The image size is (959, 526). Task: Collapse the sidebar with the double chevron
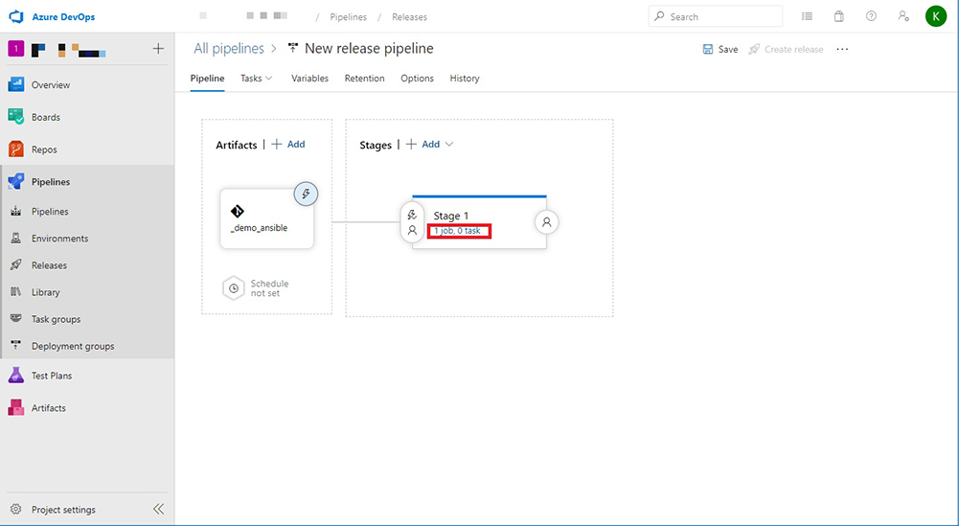tap(158, 509)
